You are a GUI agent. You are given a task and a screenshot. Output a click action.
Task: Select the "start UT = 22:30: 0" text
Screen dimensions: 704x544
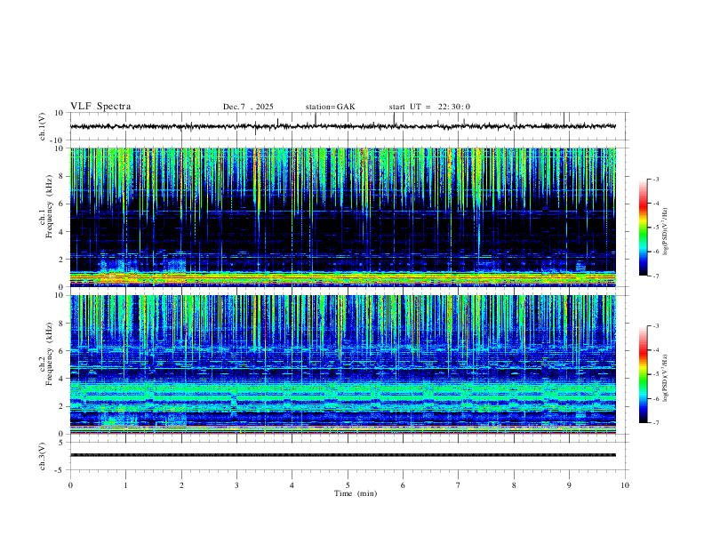tap(429, 107)
